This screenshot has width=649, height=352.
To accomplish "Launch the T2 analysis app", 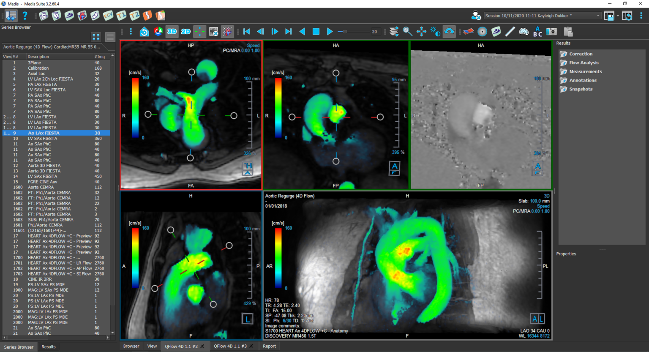I will (x=134, y=16).
